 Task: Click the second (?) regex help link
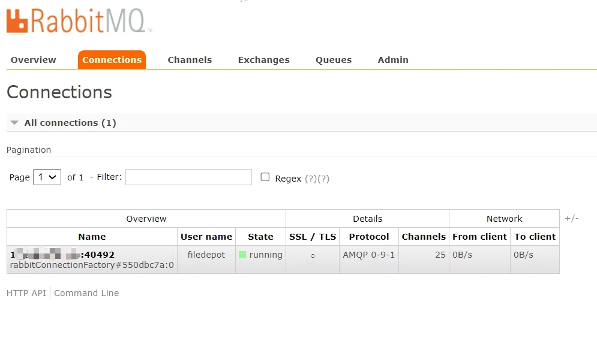coord(323,179)
